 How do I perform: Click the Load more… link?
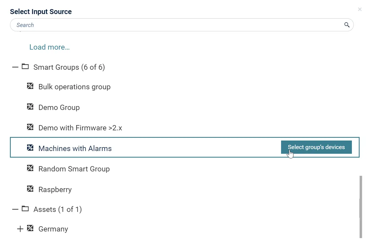coord(50,47)
